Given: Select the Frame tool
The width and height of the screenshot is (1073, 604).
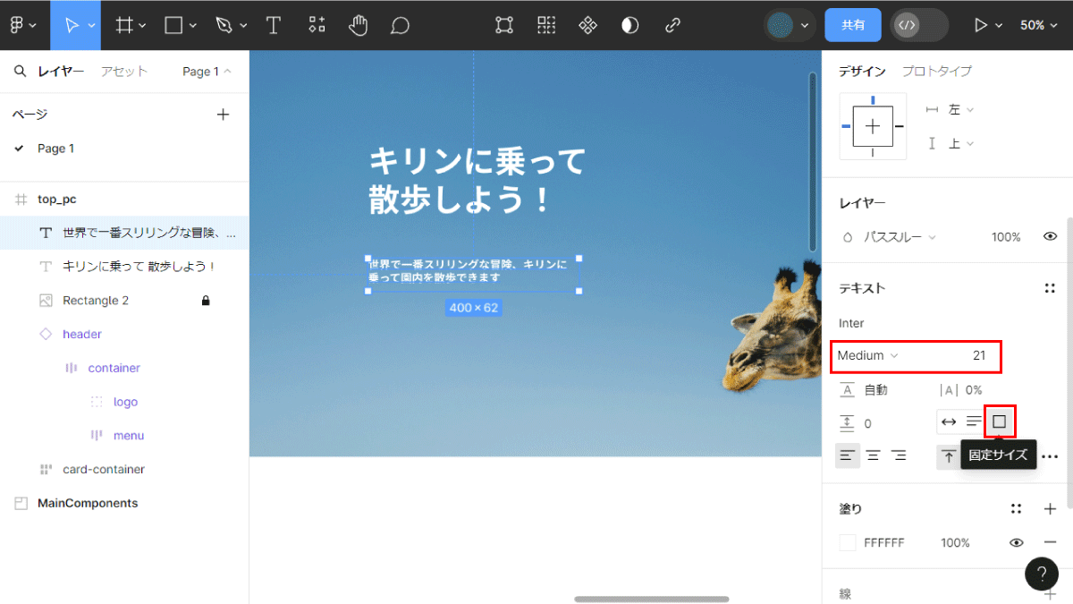Looking at the screenshot, I should tap(124, 25).
